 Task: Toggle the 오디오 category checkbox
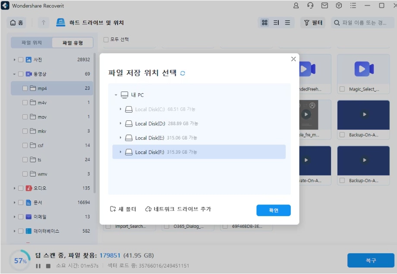click(21, 188)
